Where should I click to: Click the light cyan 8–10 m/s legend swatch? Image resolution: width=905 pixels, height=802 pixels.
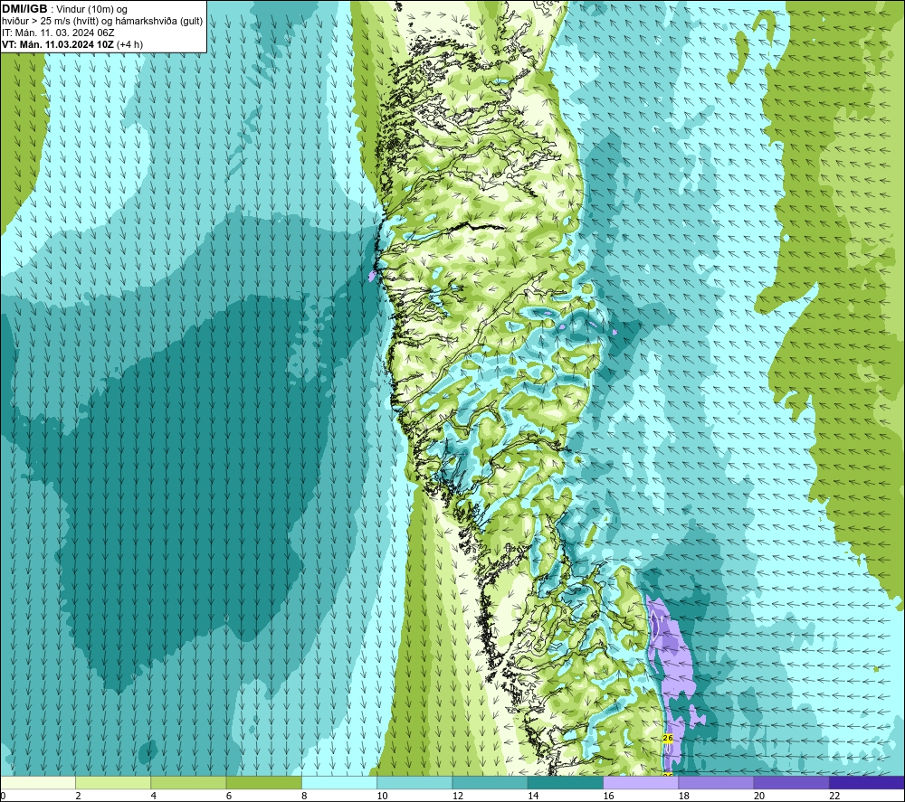point(339,782)
